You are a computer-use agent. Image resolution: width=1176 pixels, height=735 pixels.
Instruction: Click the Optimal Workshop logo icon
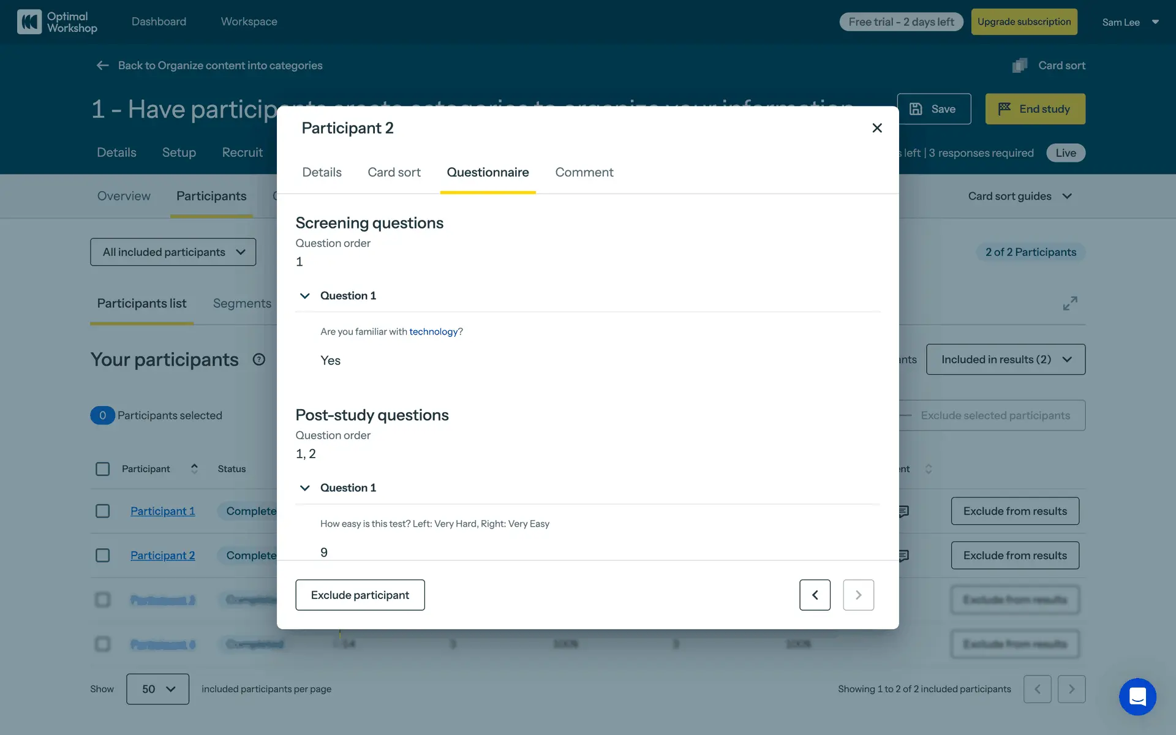tap(29, 22)
